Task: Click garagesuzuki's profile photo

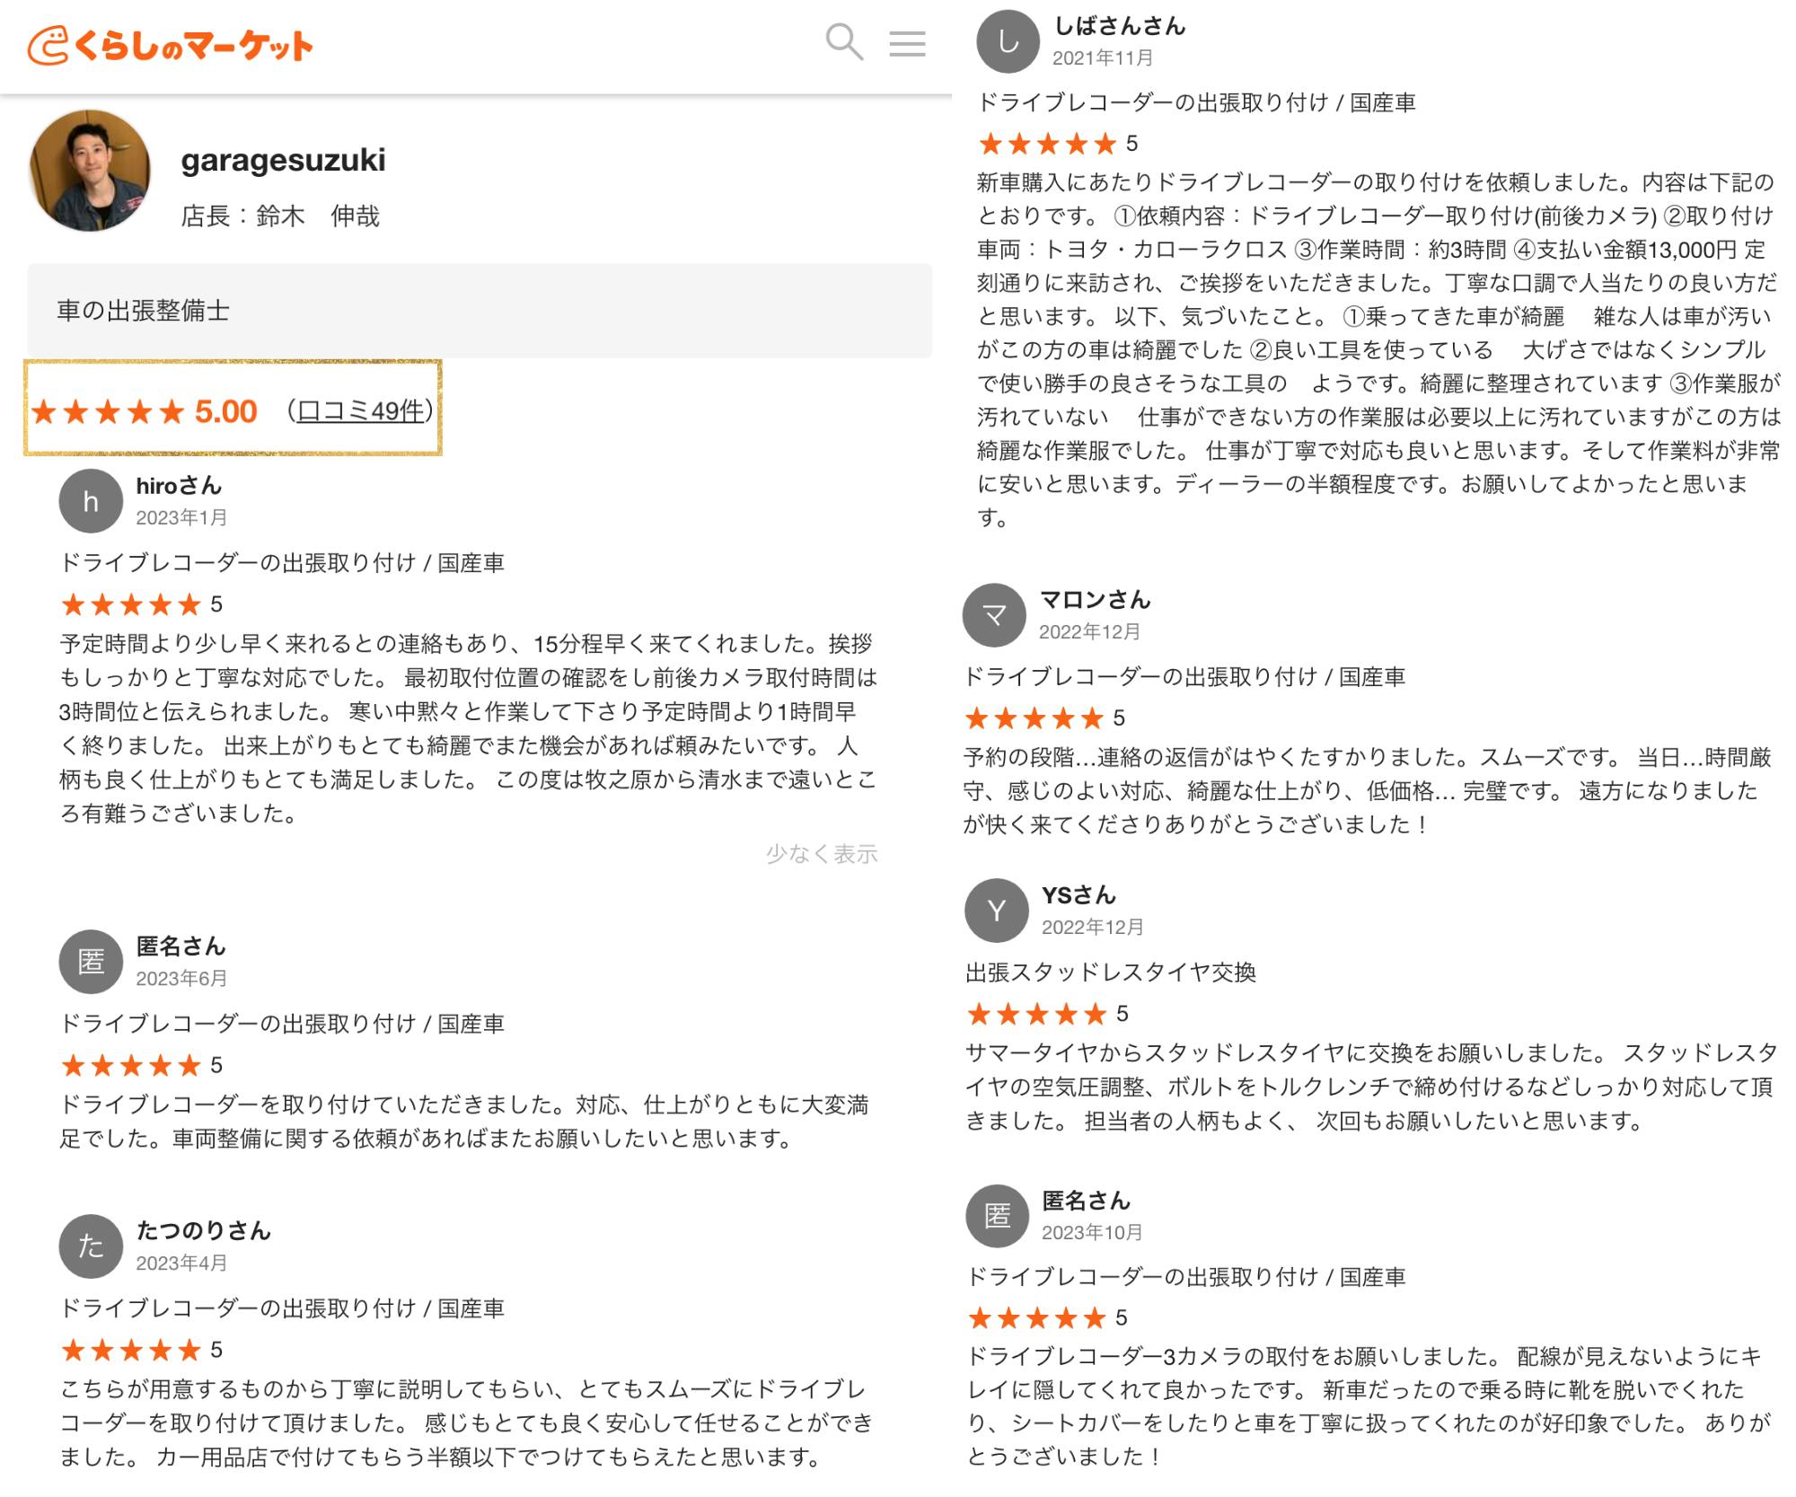Action: point(90,171)
